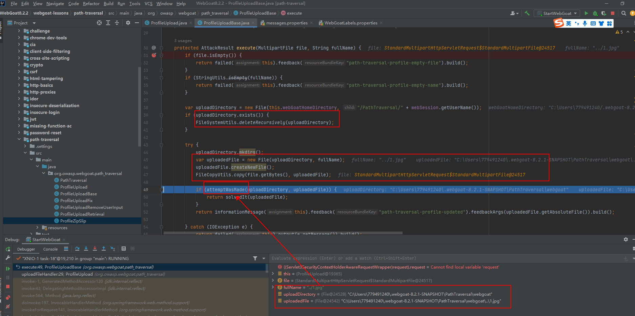Click the Force Step Into red arrow icon

(x=95, y=249)
